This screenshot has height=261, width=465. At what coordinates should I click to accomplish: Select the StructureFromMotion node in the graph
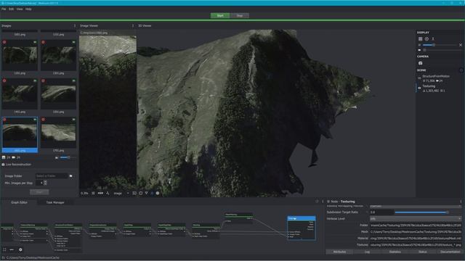pyautogui.click(x=68, y=238)
